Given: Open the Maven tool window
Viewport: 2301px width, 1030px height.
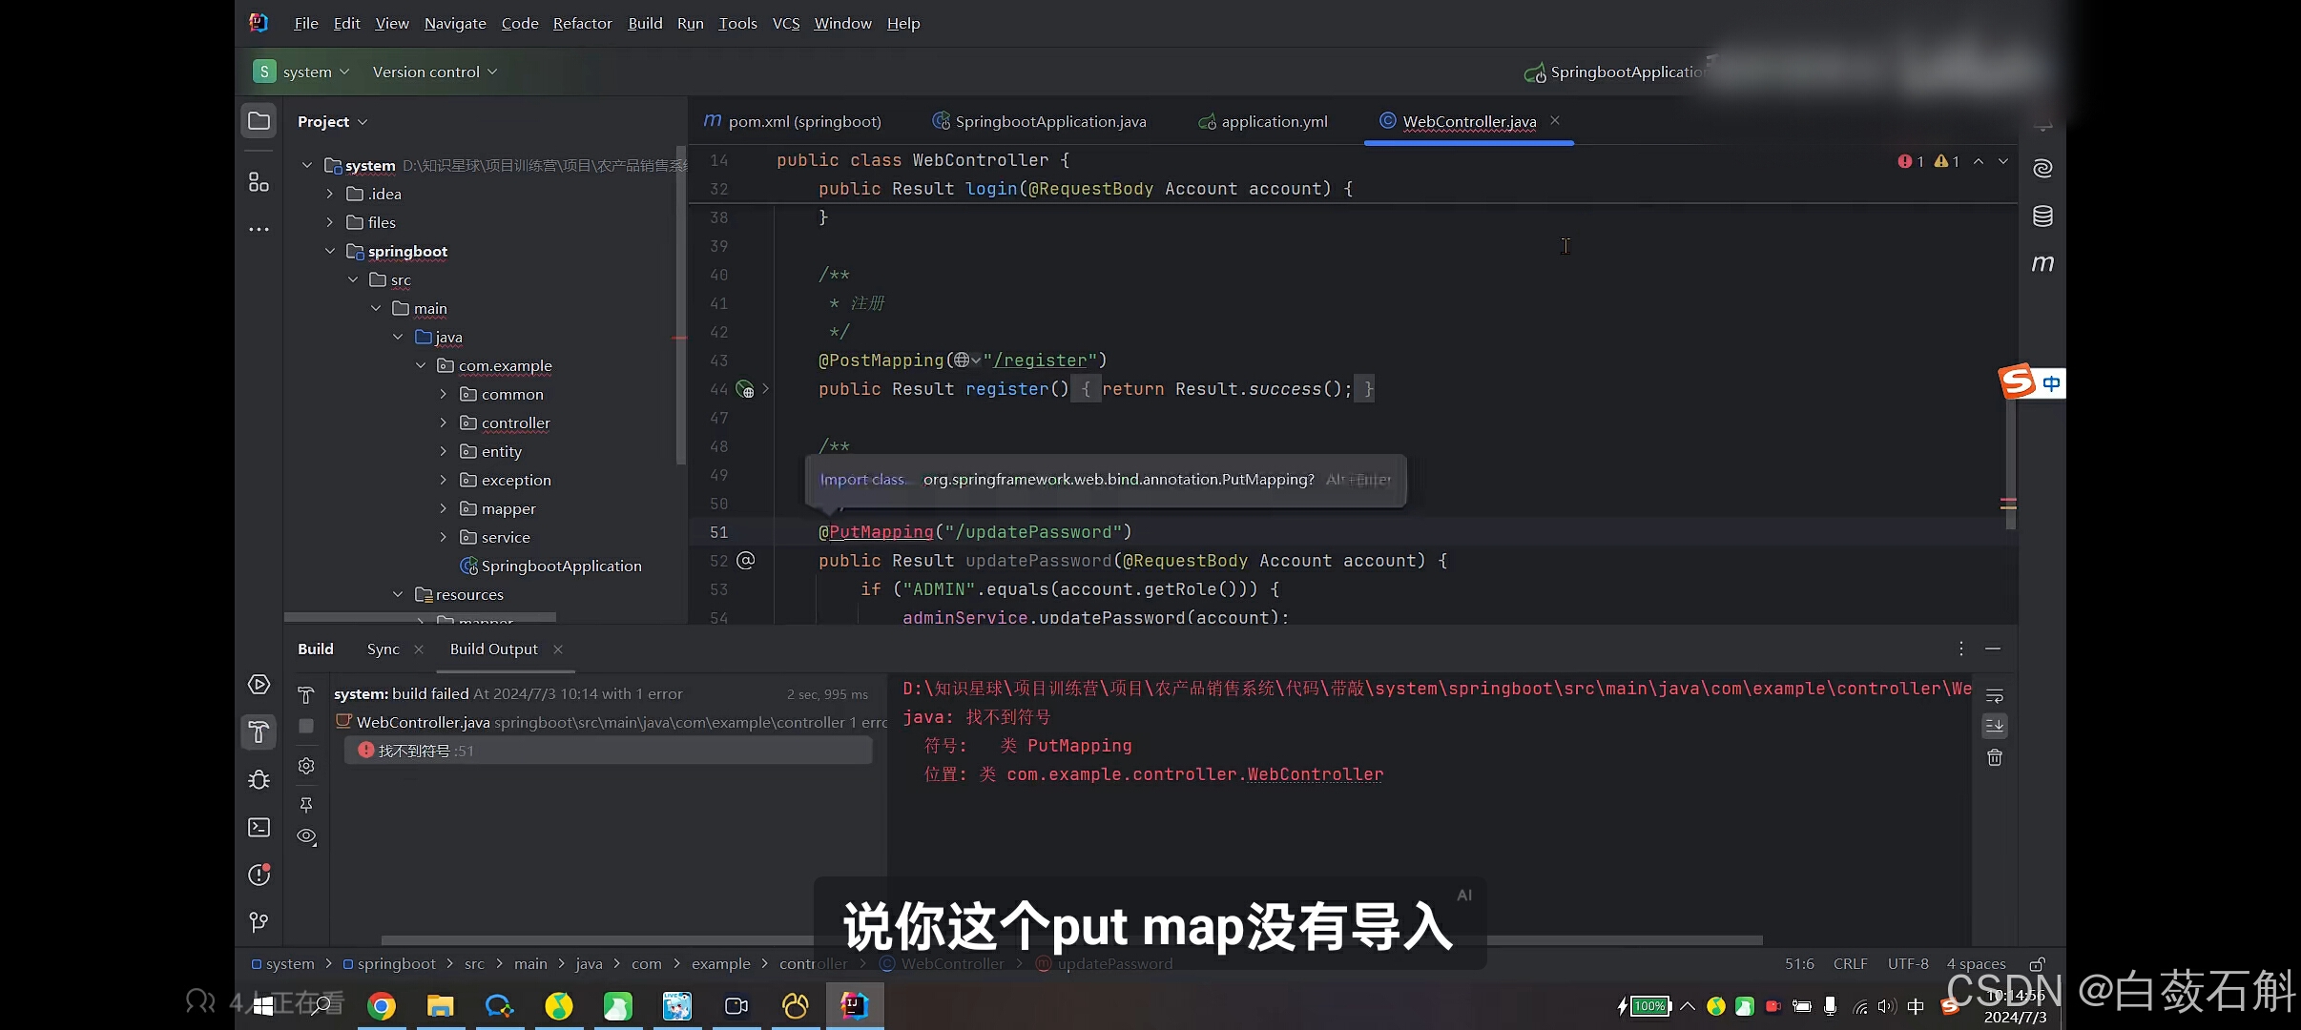Looking at the screenshot, I should coord(2042,263).
